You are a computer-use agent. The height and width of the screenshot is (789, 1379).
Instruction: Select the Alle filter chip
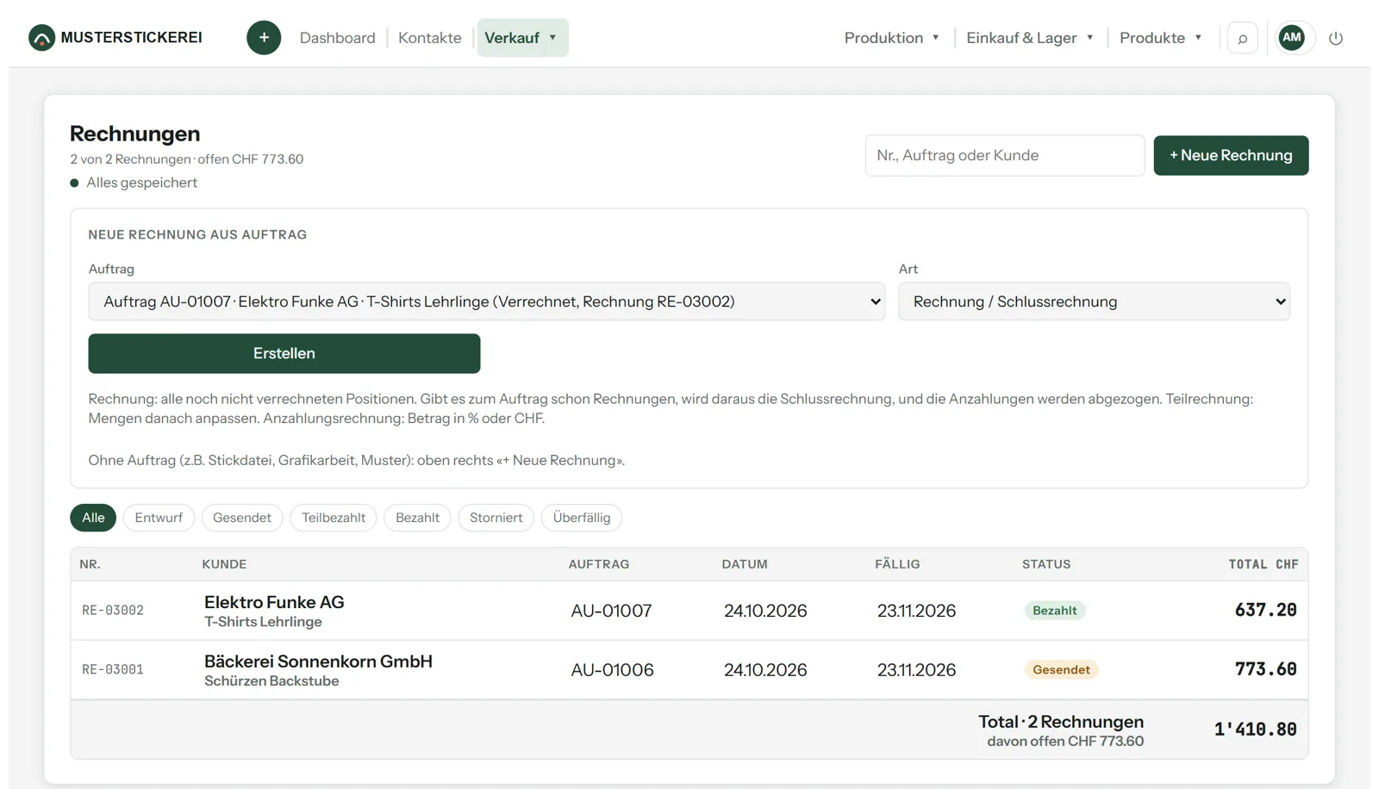click(x=93, y=518)
